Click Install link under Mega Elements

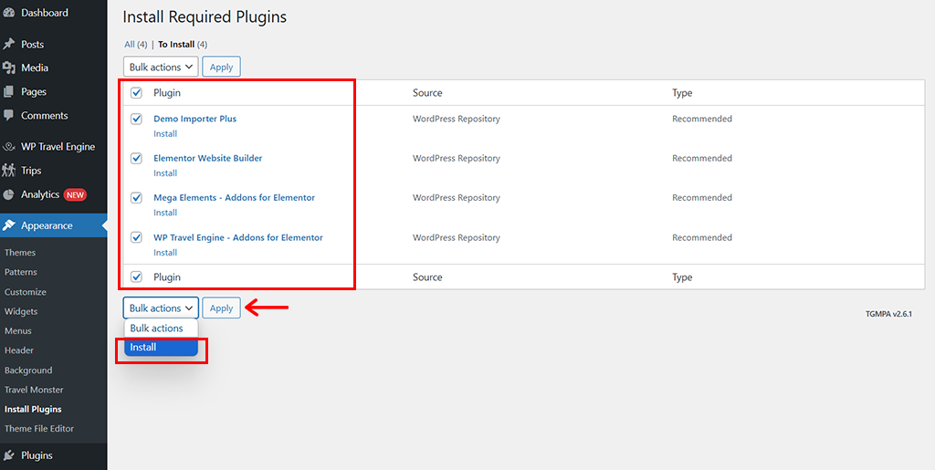pyautogui.click(x=165, y=213)
